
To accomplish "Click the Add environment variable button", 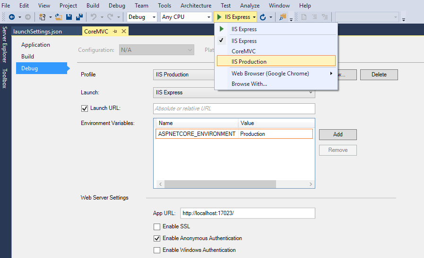I will pyautogui.click(x=338, y=134).
